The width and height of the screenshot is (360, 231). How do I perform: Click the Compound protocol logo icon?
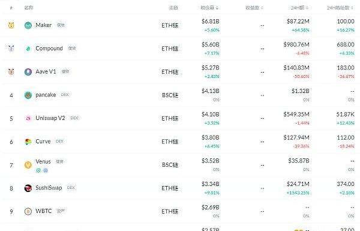(x=28, y=49)
